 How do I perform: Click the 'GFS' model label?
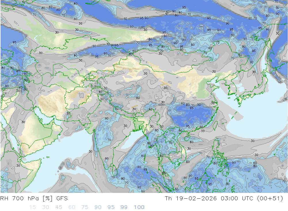tap(62, 199)
